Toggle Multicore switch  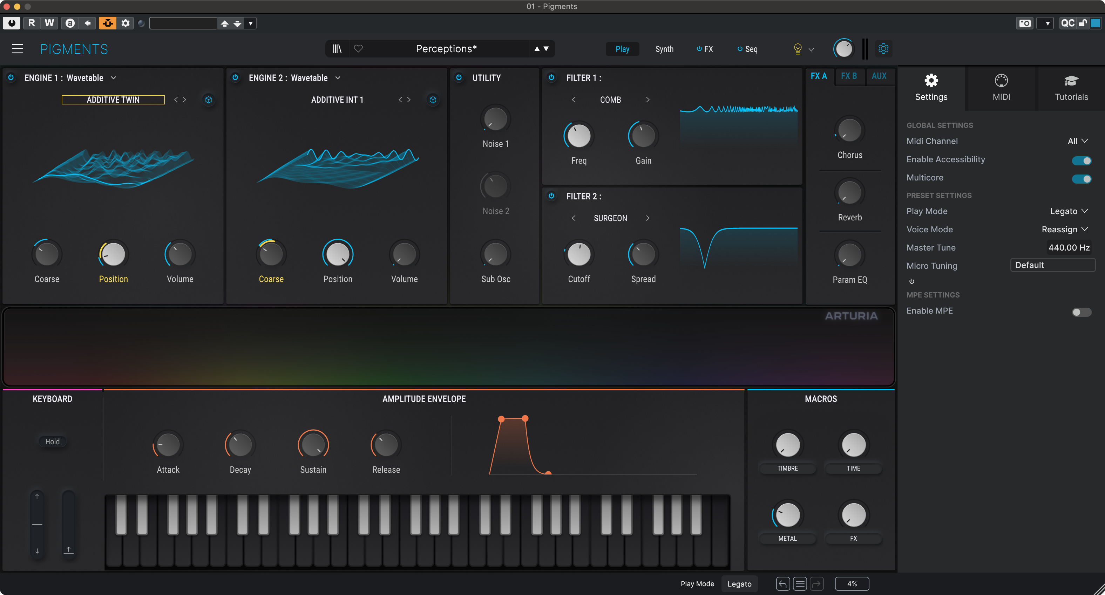pos(1082,179)
